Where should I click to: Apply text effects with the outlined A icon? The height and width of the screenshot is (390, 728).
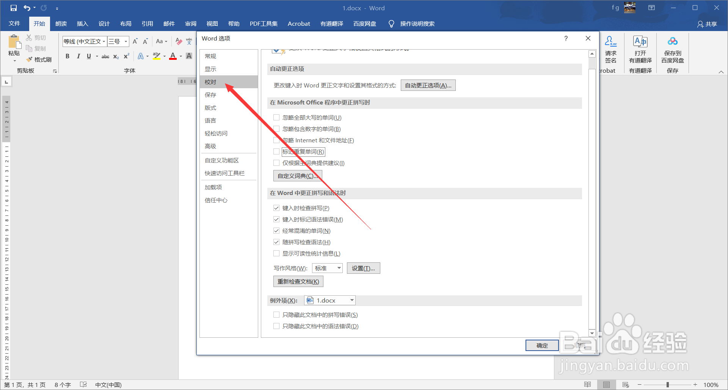click(x=141, y=56)
